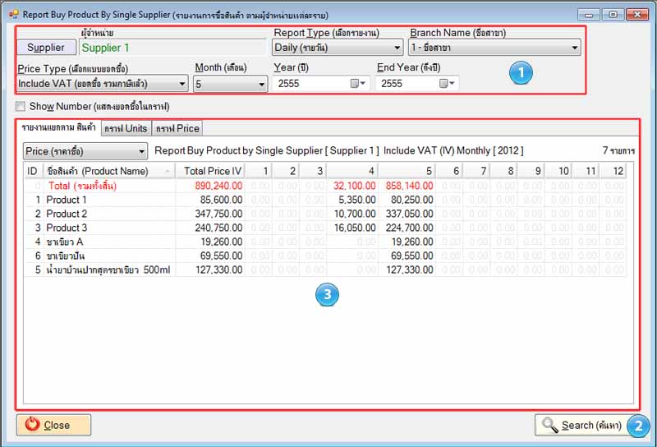Enable the Show Number checkbox
Viewport: 657px width, 447px height.
21,107
